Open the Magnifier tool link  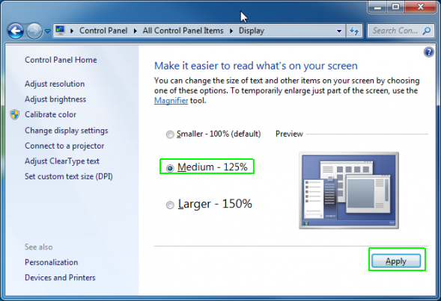click(x=171, y=100)
